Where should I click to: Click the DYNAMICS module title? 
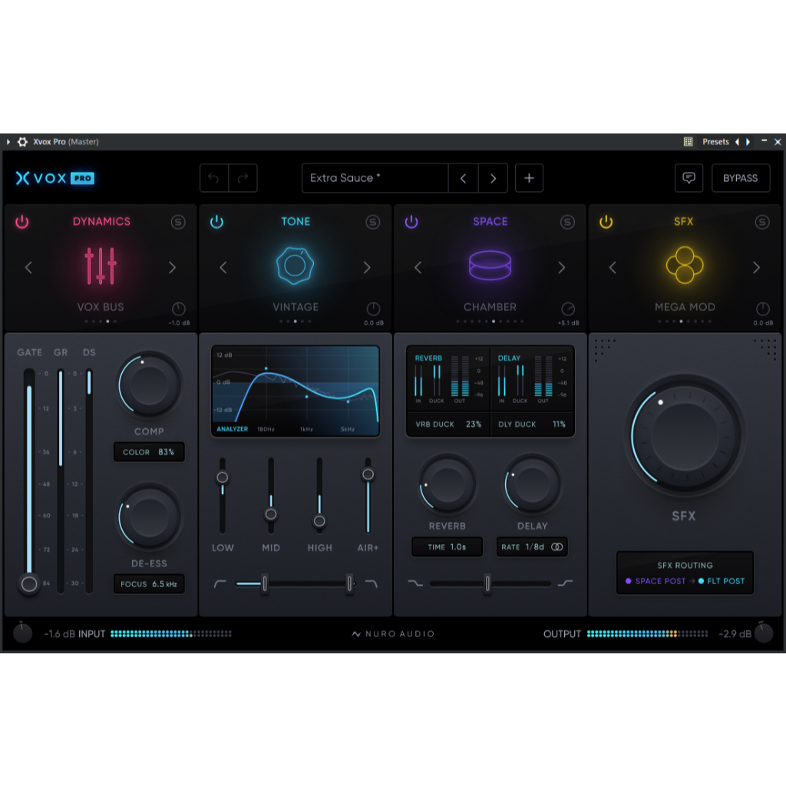[x=102, y=222]
